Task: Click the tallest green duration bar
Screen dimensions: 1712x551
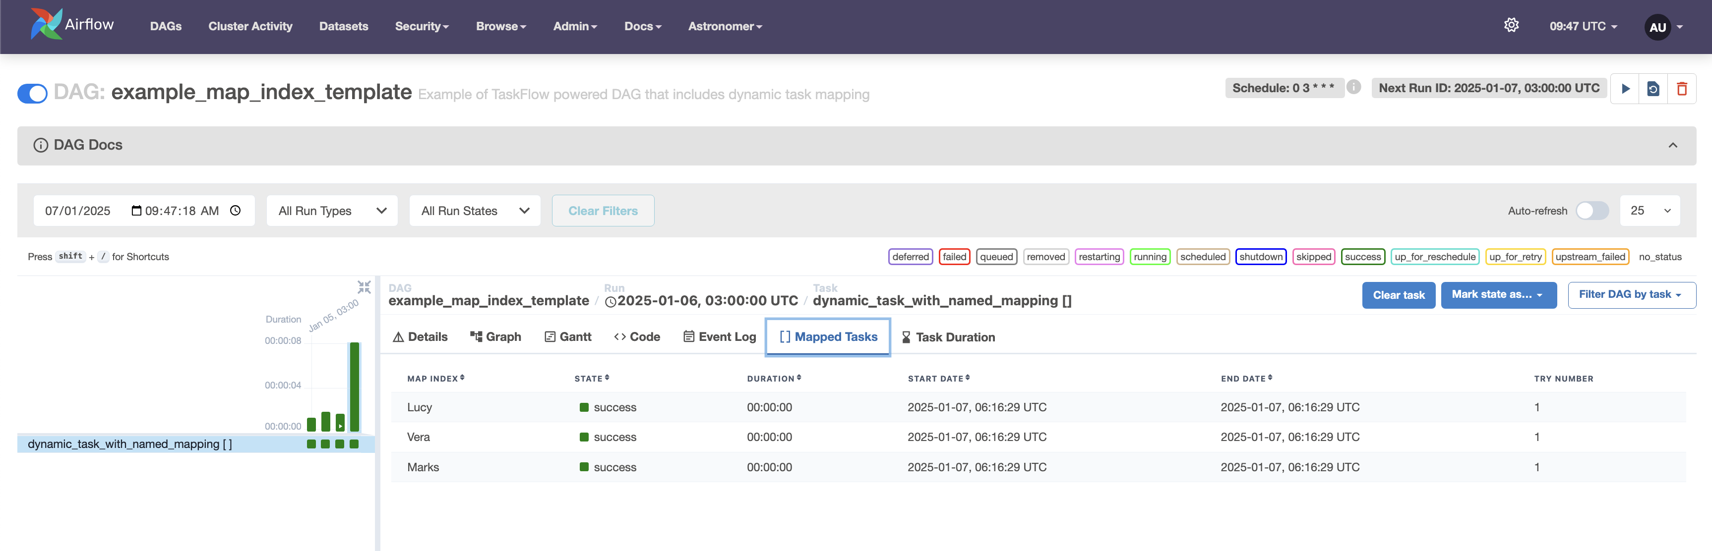Action: click(354, 387)
